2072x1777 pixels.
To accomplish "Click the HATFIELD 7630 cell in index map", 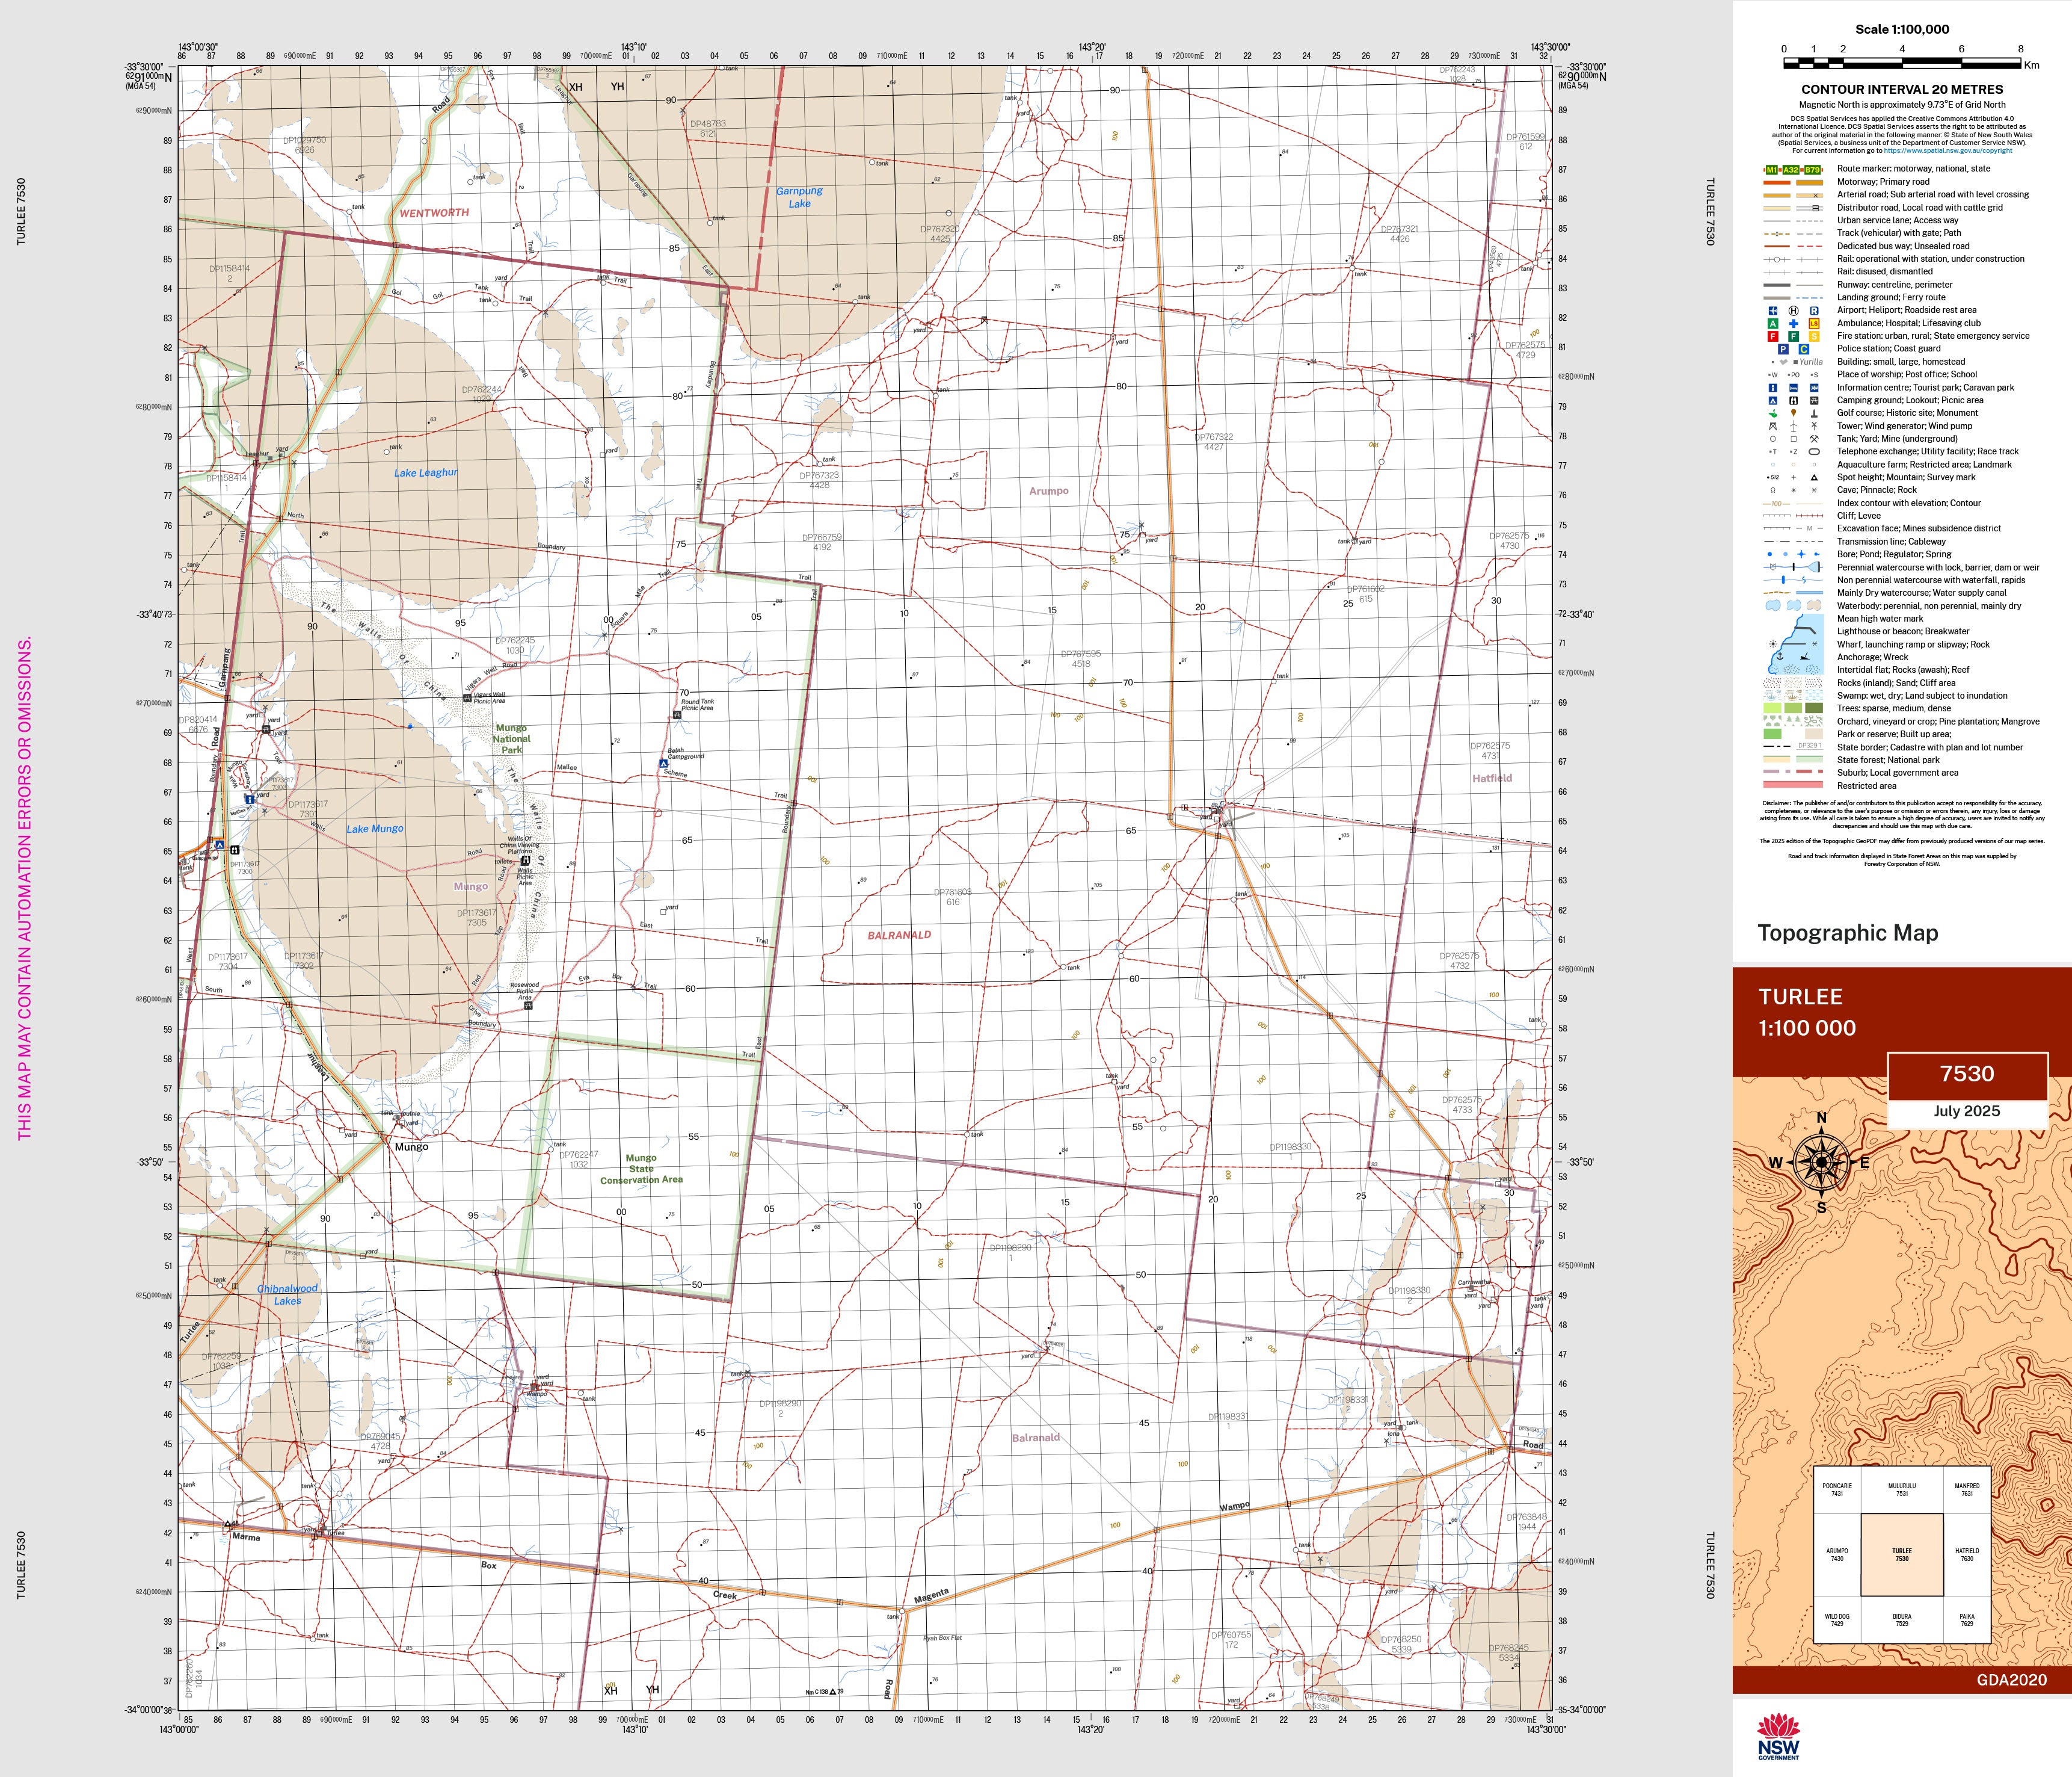I will 1966,1554.
